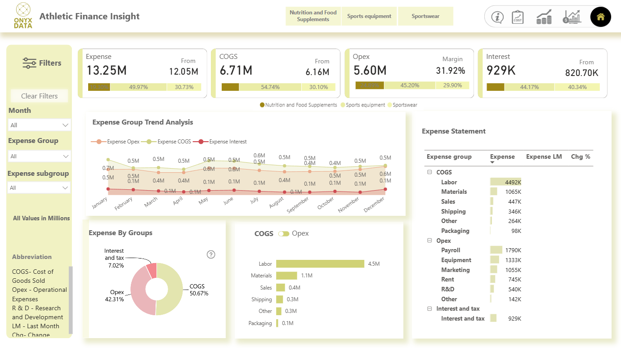Click the 30.73% segment in Expense card
Image resolution: width=621 pixels, height=348 pixels.
pos(184,87)
